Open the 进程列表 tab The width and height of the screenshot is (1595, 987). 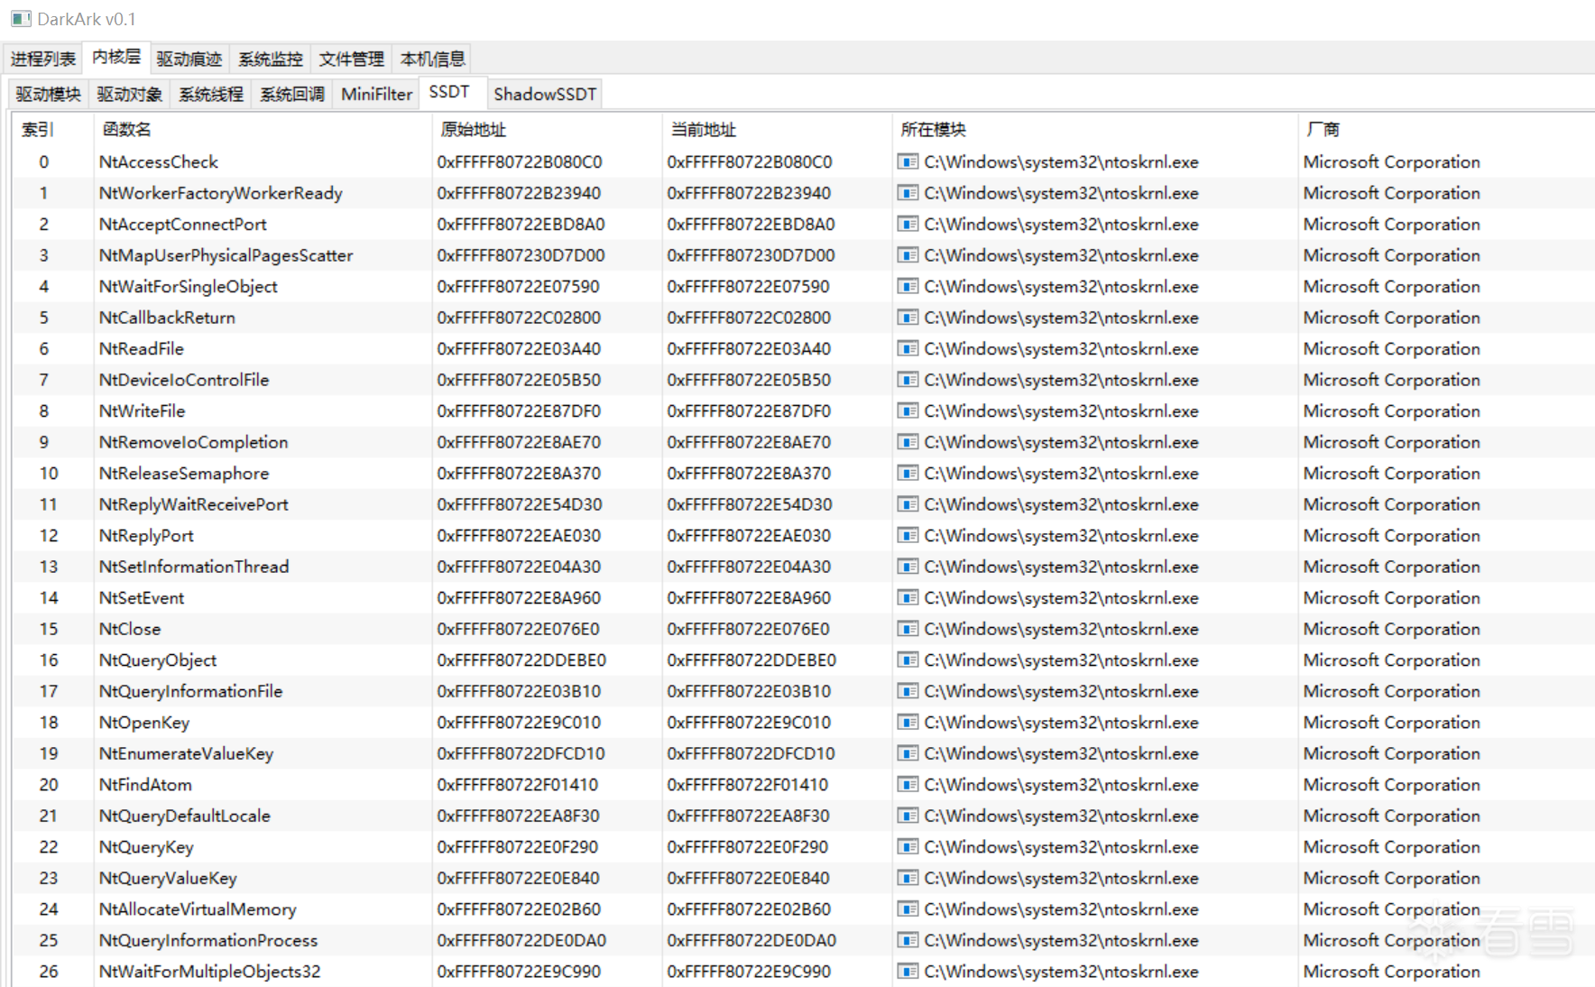(43, 59)
